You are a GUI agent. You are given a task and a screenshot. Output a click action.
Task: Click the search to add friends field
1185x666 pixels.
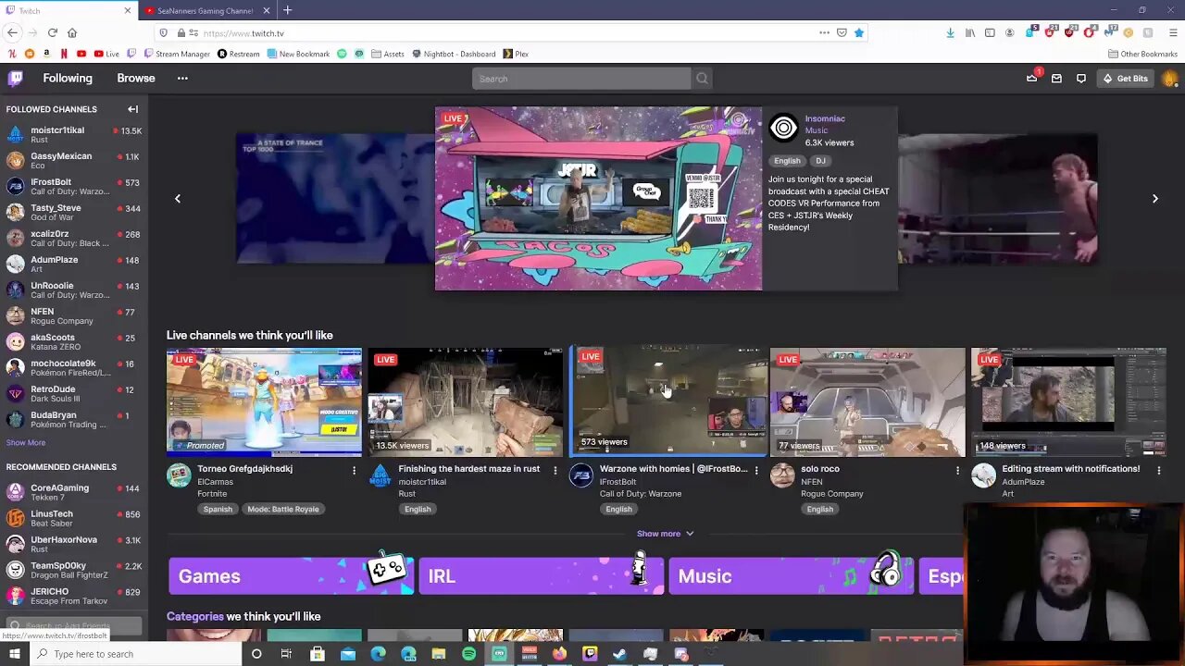tap(74, 626)
